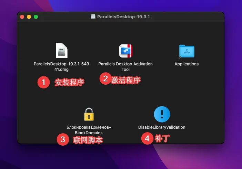This screenshot has width=242, height=169.
Task: Close the ParallelsDesktop-19.3.1 window
Action: tap(22, 17)
